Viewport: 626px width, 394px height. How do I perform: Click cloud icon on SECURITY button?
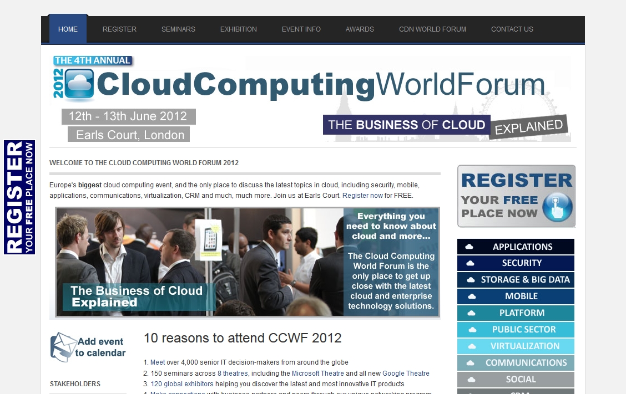point(471,263)
